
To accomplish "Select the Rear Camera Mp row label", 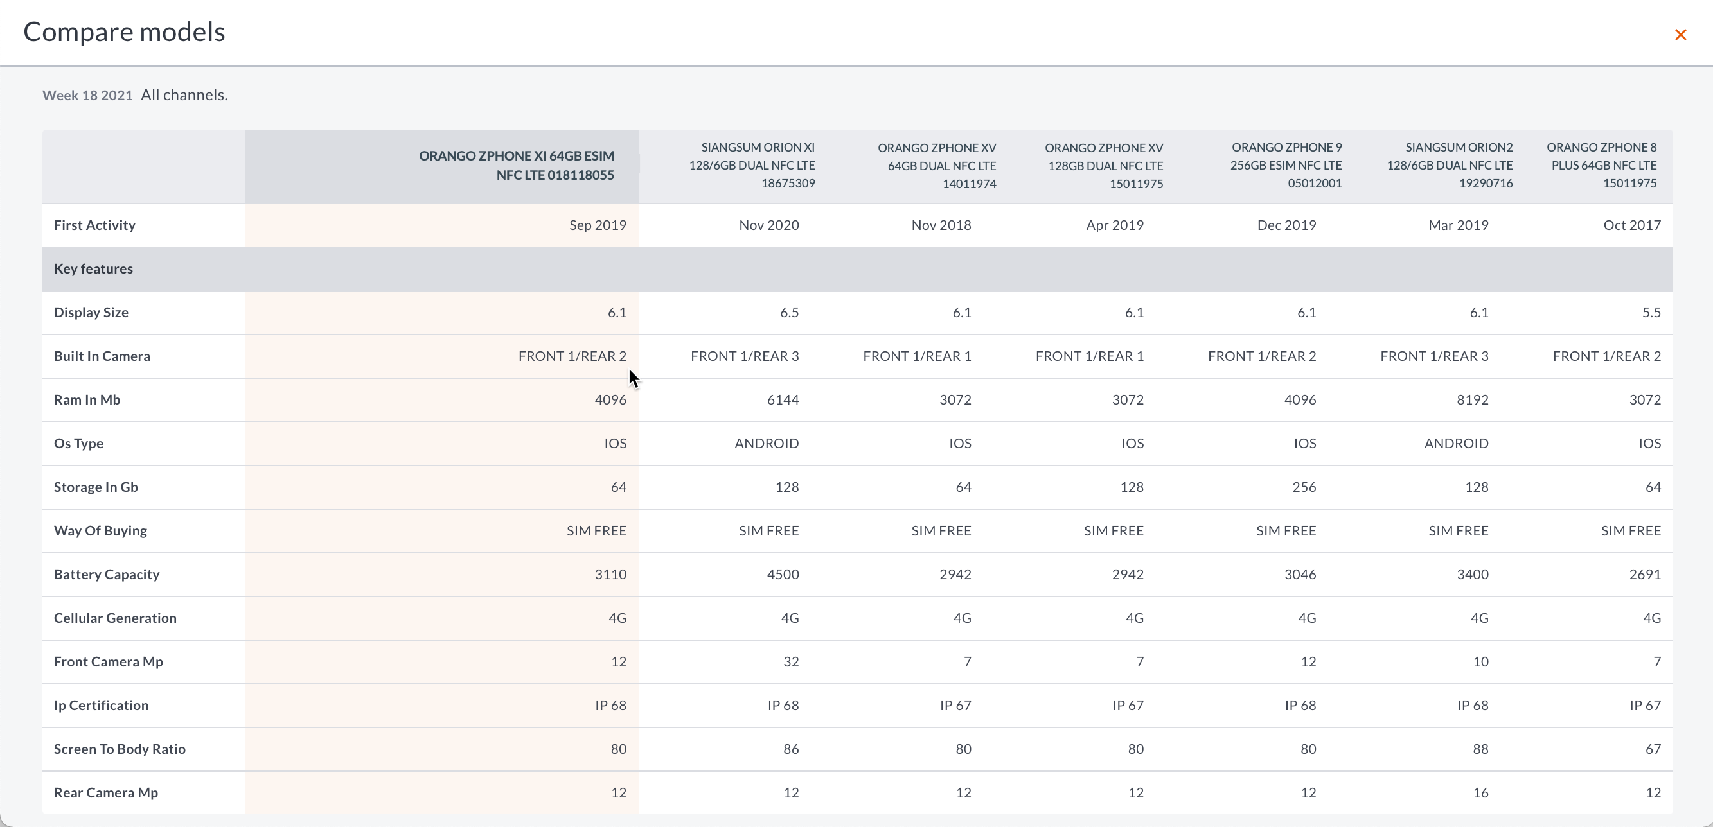I will tap(106, 793).
